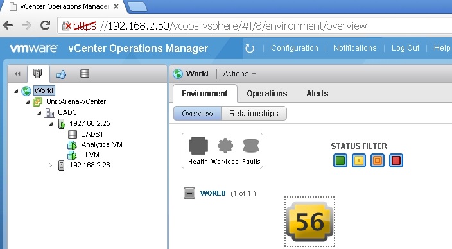
Task: Collapse the UADC datacenter node
Action: (39, 113)
